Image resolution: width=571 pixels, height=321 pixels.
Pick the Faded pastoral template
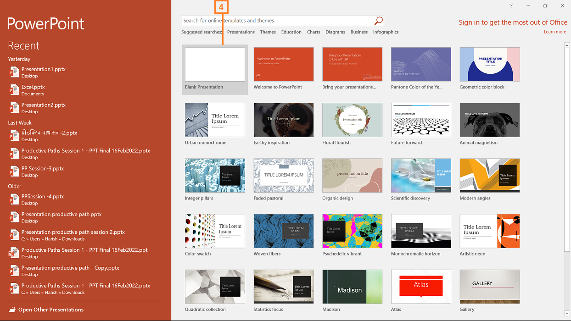point(284,176)
